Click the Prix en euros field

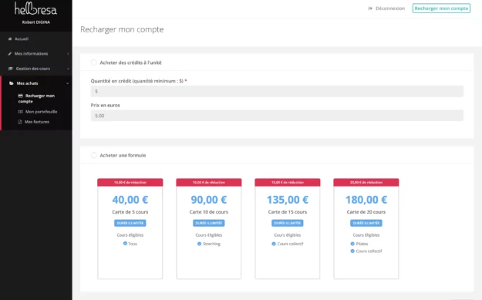pos(277,116)
